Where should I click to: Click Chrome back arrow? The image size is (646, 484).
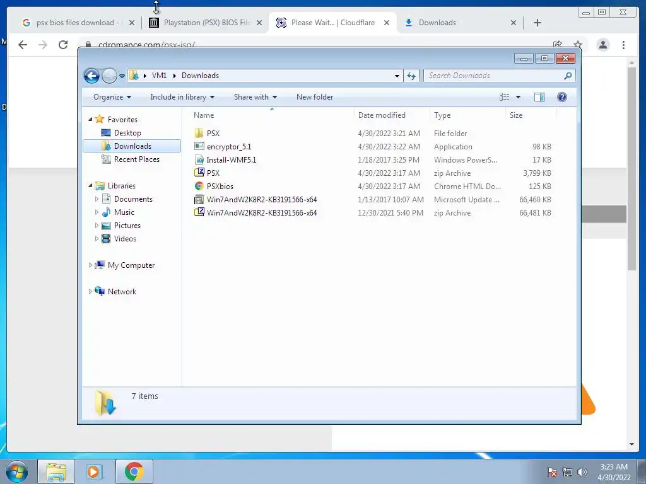pos(23,45)
